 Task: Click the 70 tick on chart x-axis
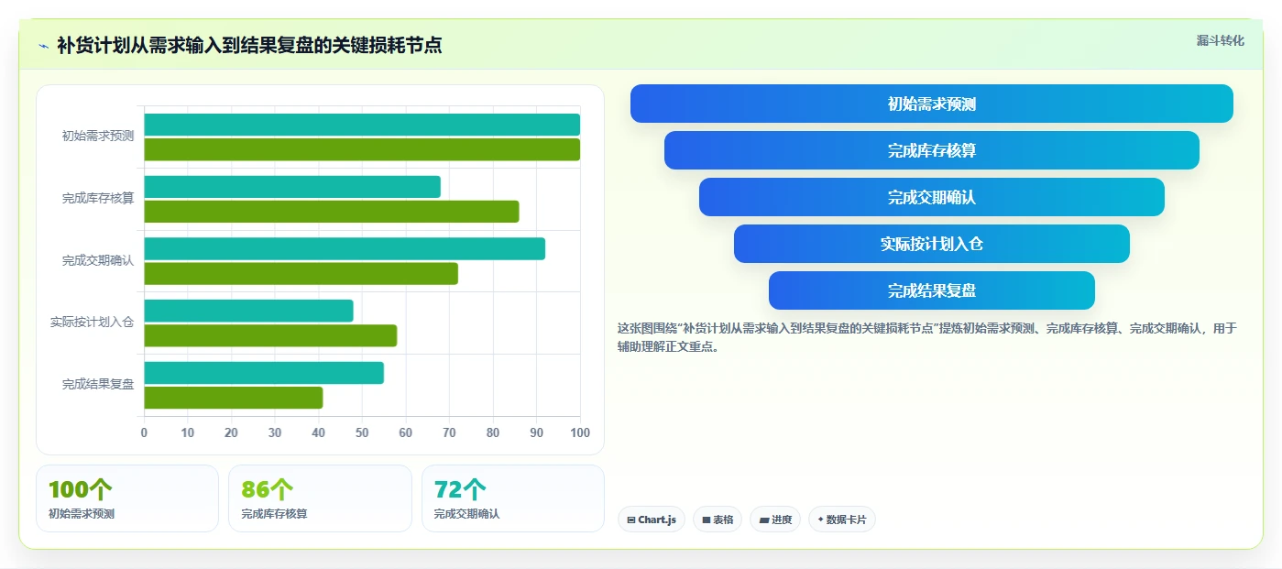pyautogui.click(x=449, y=432)
